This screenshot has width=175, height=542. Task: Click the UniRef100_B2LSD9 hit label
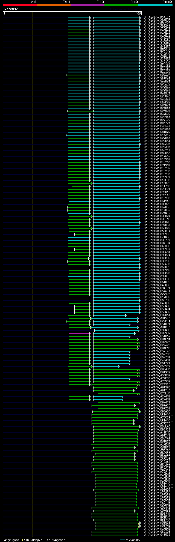157,72
